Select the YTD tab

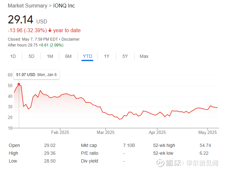88,56
